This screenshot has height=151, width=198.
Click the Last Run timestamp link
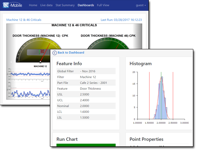(x=121, y=20)
